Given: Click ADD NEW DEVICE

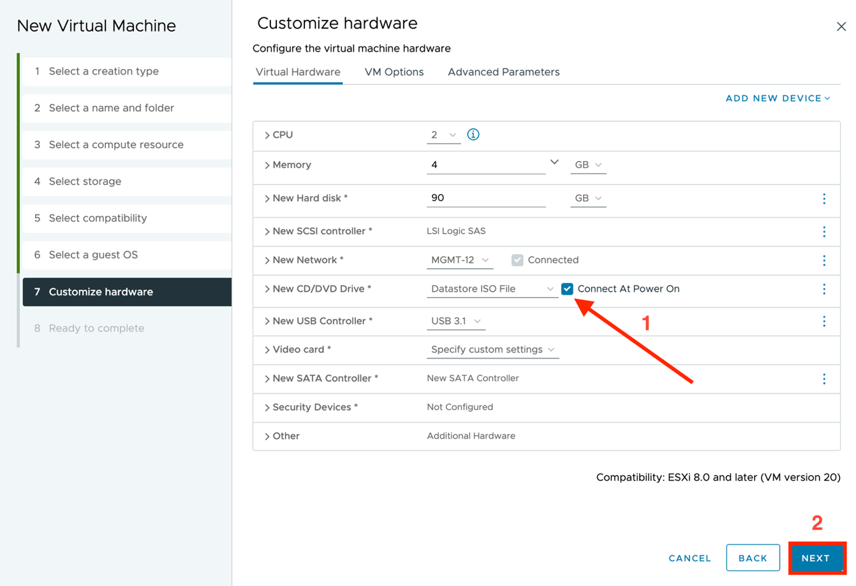Looking at the screenshot, I should (x=778, y=98).
